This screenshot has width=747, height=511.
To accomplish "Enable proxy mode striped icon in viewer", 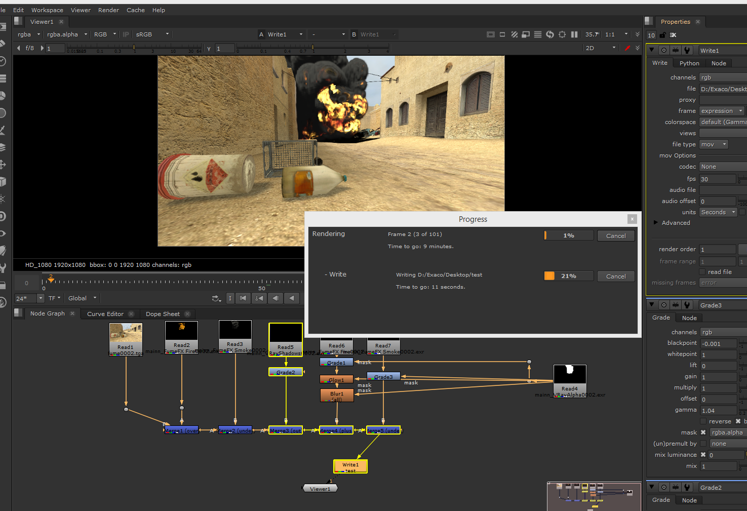I will pos(514,34).
